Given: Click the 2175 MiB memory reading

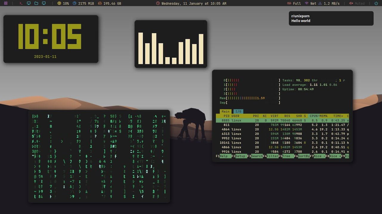Looking at the screenshot, I should pos(86,4).
